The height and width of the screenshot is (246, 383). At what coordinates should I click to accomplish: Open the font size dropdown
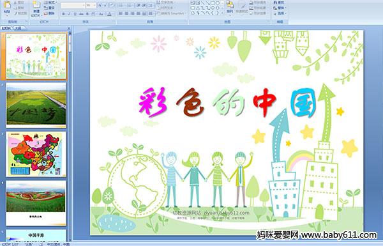[94, 5]
